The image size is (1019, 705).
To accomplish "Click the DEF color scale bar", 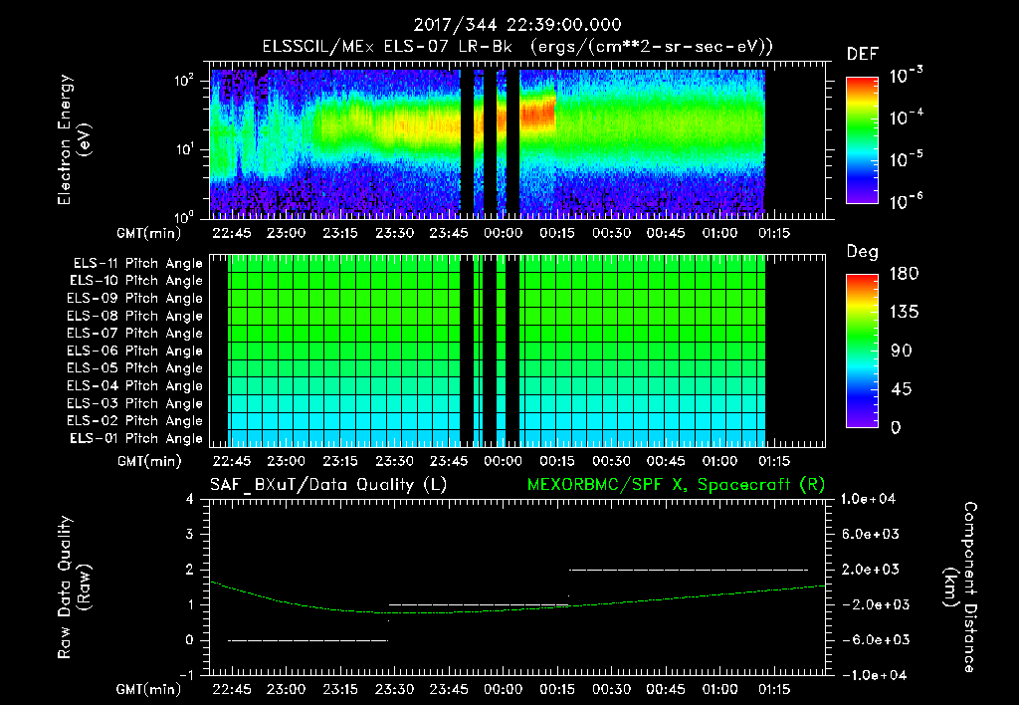I will 862,140.
